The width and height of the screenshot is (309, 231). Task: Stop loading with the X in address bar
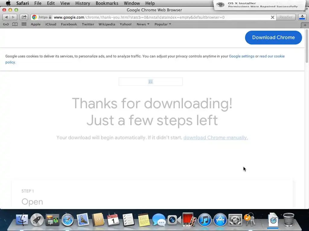272,17
